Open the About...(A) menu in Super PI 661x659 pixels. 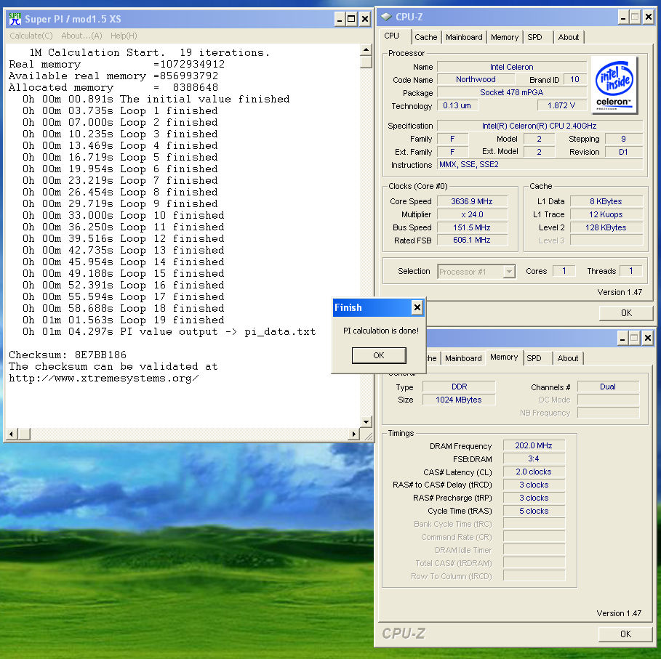pos(81,36)
